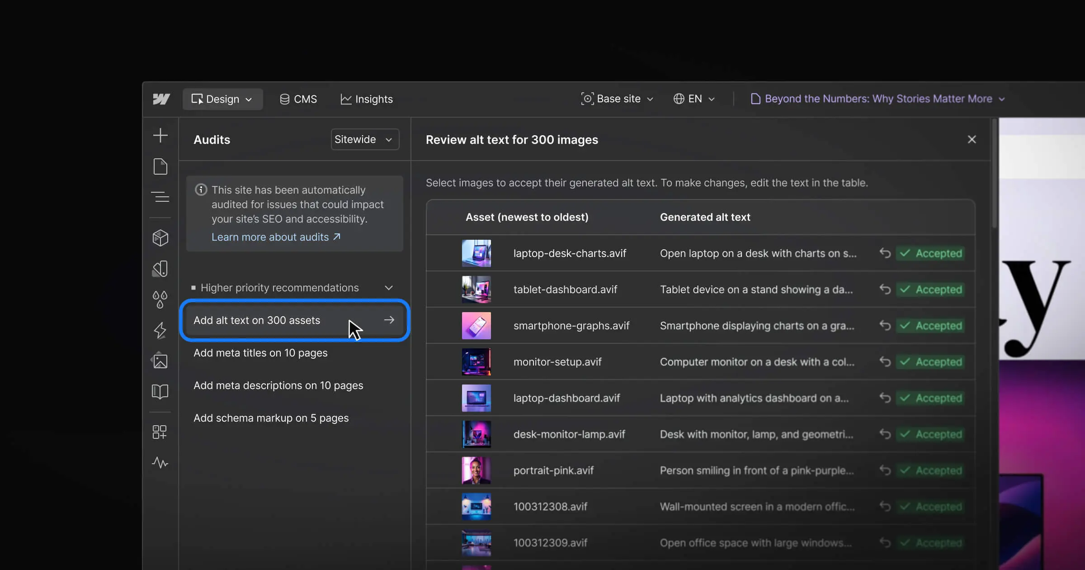Click the portrait-pink.avif thumbnail
The height and width of the screenshot is (570, 1085).
(476, 470)
